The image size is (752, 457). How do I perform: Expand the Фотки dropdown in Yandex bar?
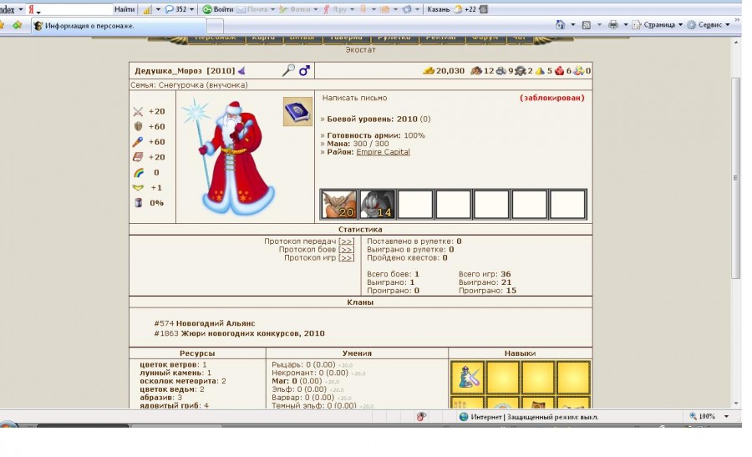(x=316, y=9)
